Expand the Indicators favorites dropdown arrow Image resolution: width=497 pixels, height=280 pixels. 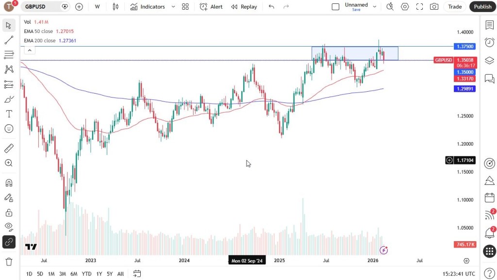173,7
